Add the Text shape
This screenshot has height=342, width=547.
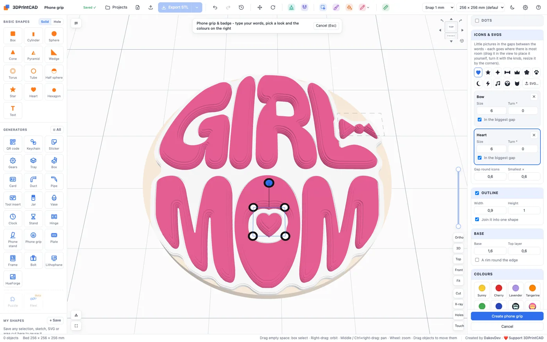point(13,110)
